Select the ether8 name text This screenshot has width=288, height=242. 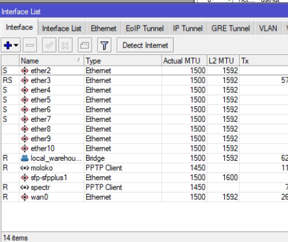click(41, 129)
